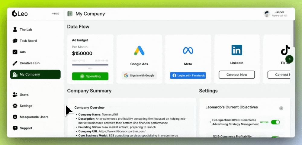Click Sign in with Google
The height and width of the screenshot is (145, 302).
140,76
